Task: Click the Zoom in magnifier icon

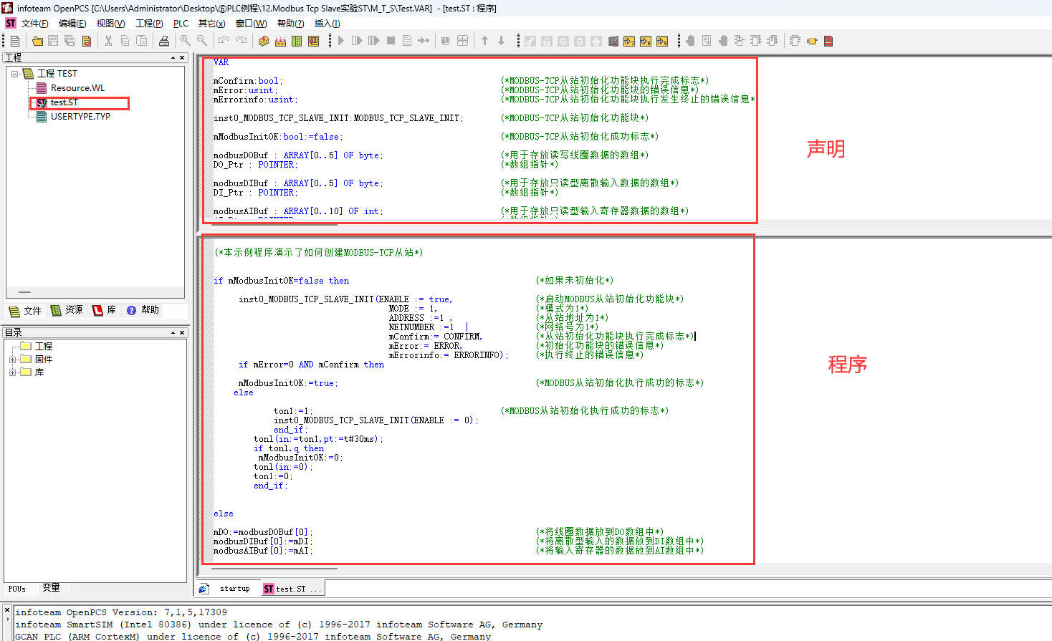Action: pyautogui.click(x=186, y=41)
